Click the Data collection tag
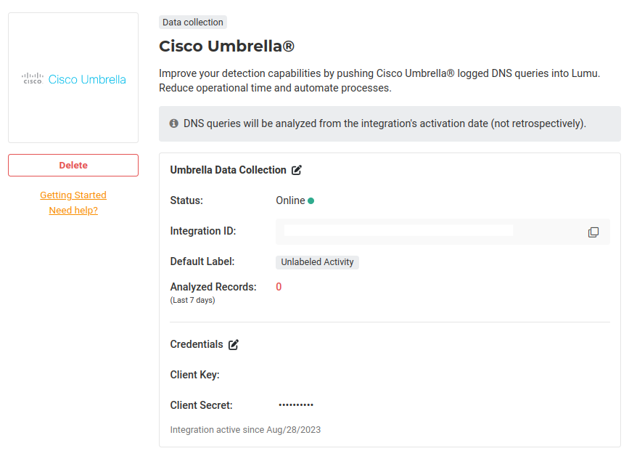Image resolution: width=629 pixels, height=459 pixels. (x=193, y=23)
